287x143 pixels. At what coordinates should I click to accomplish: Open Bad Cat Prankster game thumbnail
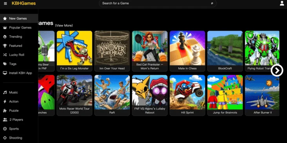click(150, 46)
